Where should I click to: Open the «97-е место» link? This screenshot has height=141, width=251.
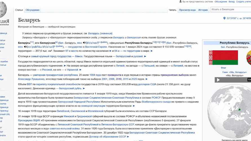pos(72,51)
